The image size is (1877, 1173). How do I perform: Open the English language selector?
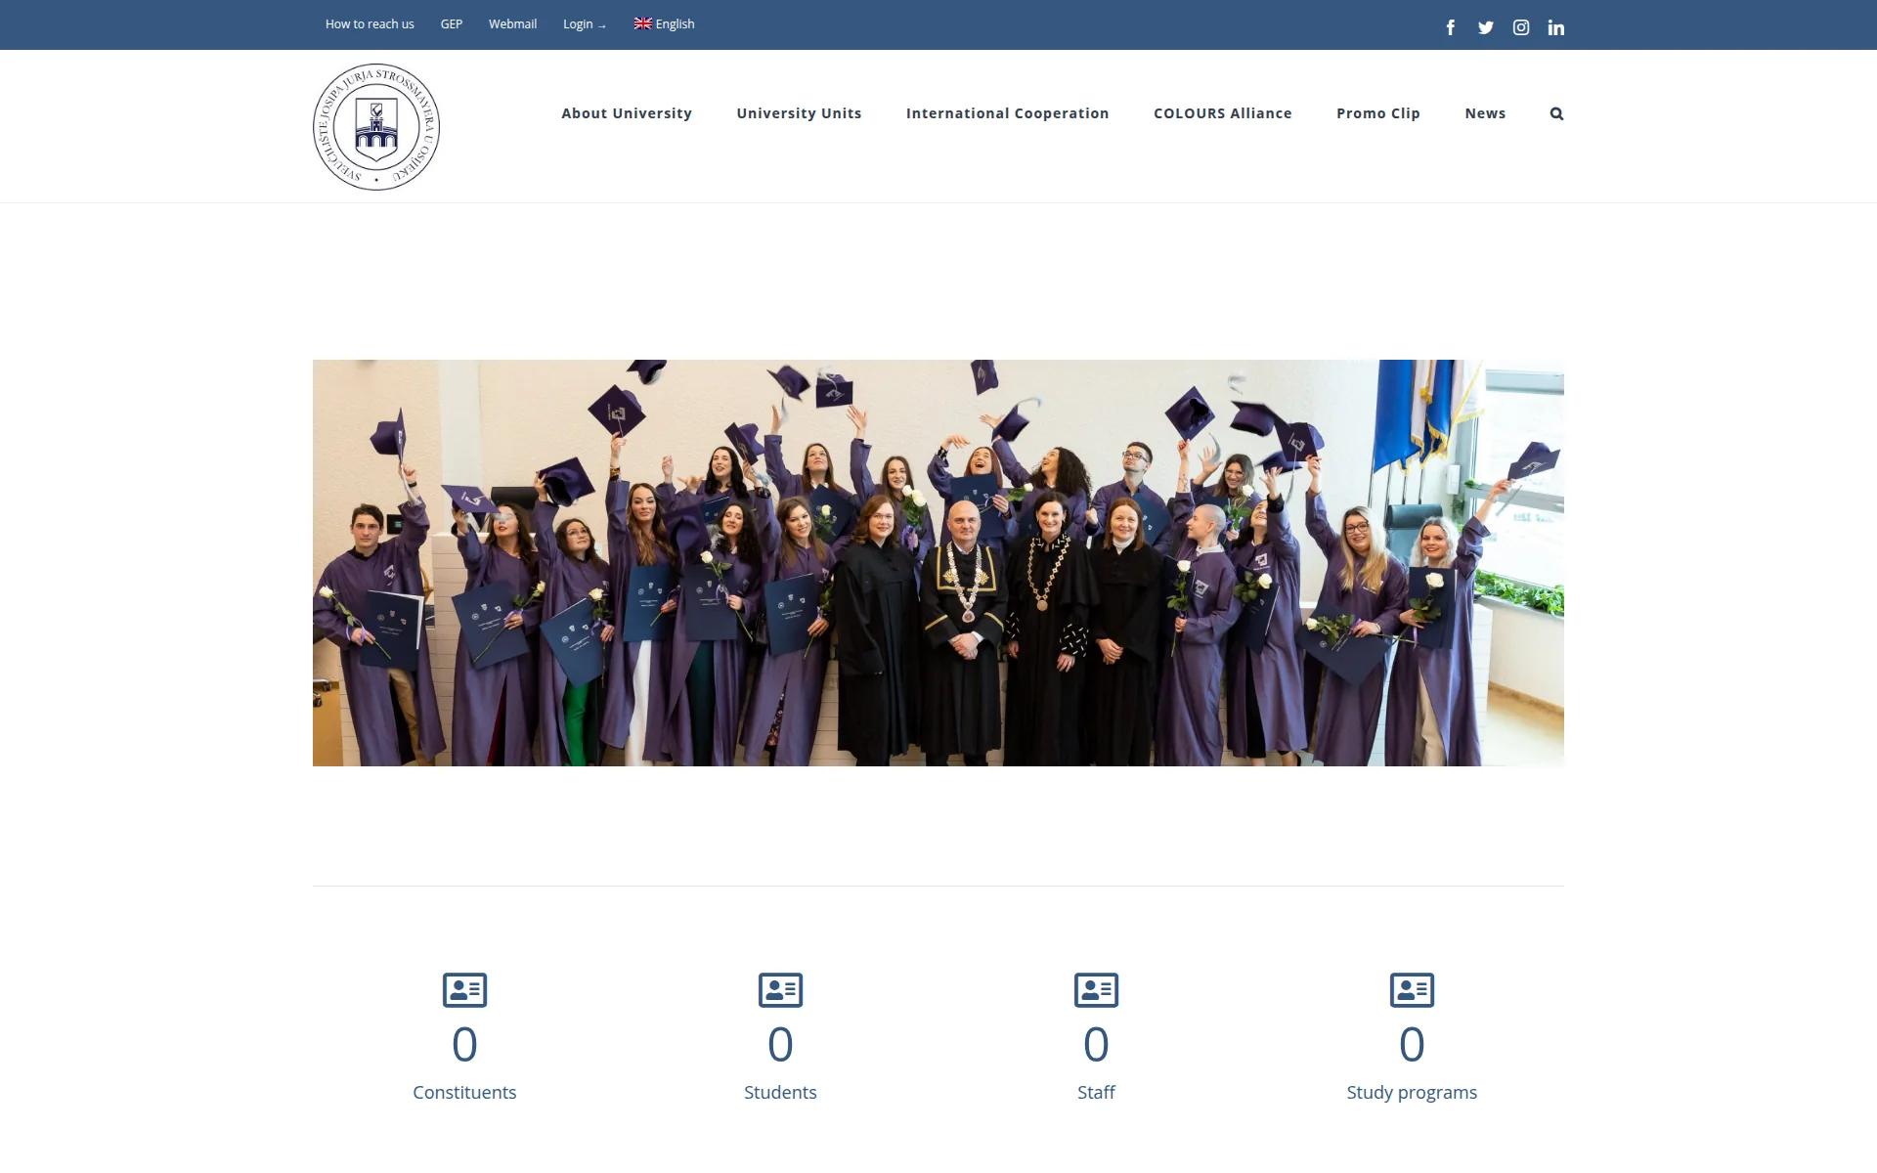tap(664, 24)
